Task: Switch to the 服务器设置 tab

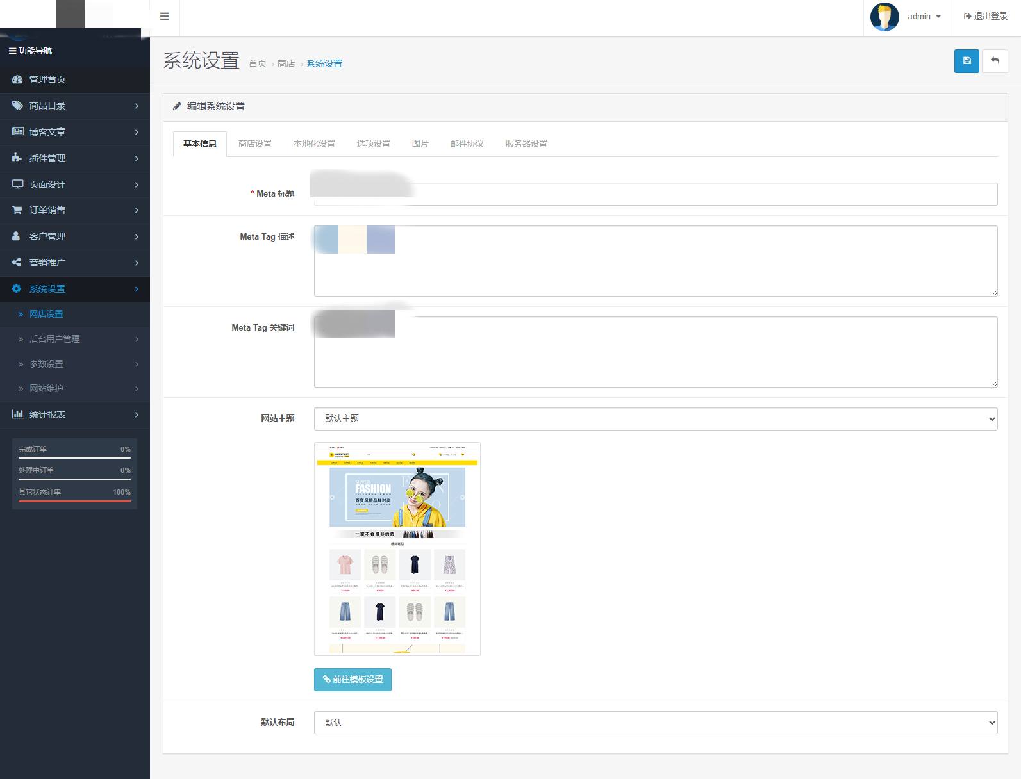Action: 526,143
